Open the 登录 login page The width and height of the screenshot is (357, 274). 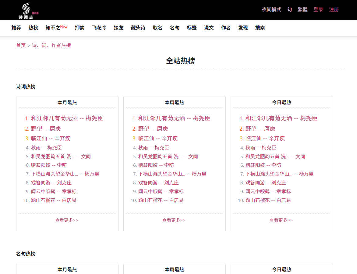318,9
